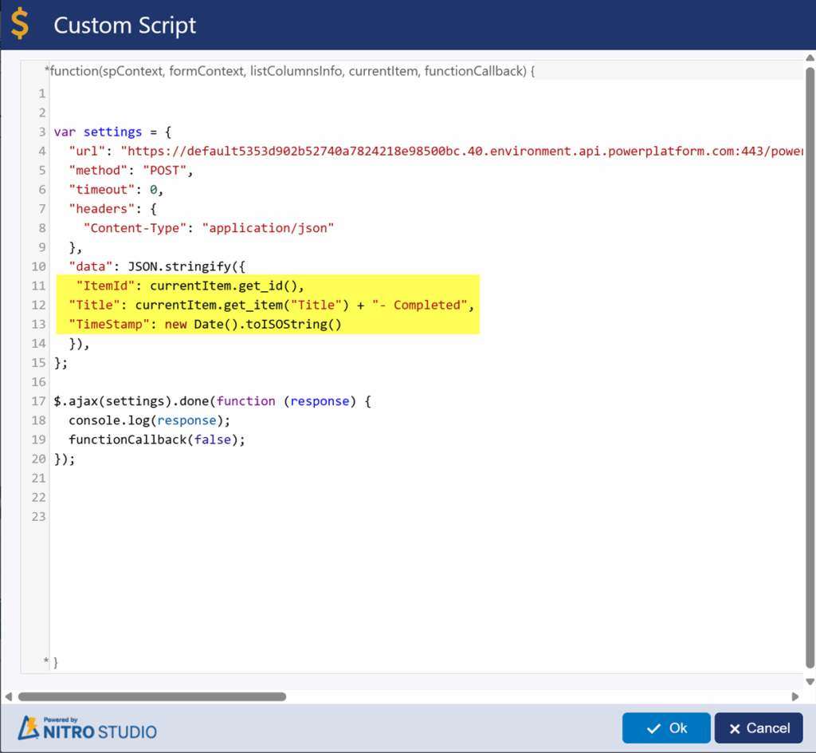Place cursor on the "- Completed" string

(x=422, y=305)
